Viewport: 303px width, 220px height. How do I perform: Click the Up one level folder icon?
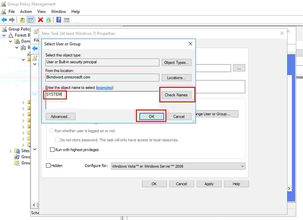pyautogui.click(x=22, y=20)
